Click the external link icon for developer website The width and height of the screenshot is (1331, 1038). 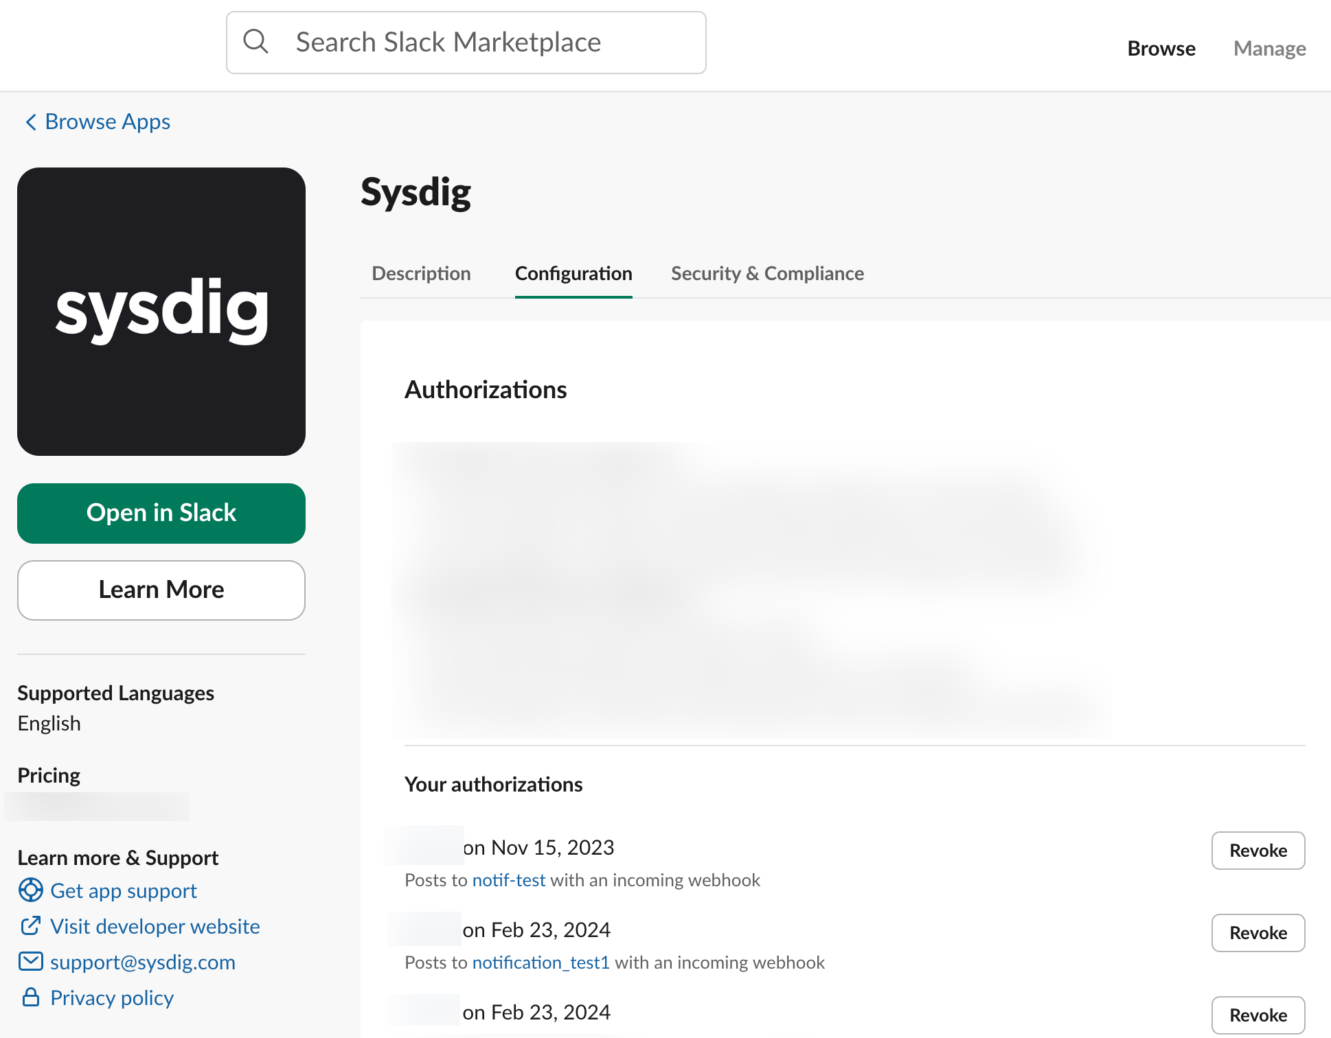point(30,925)
